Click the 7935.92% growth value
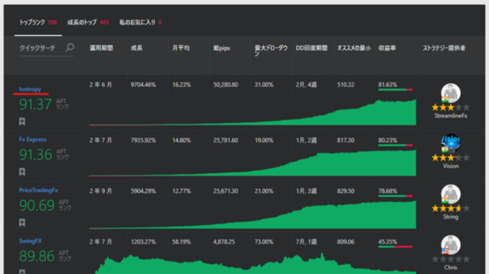Screen dimensions: 489x274 (143, 141)
